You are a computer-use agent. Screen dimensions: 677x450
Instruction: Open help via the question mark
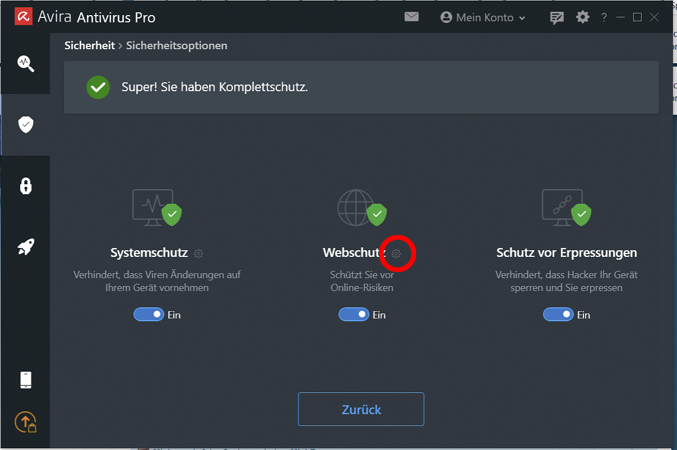604,18
